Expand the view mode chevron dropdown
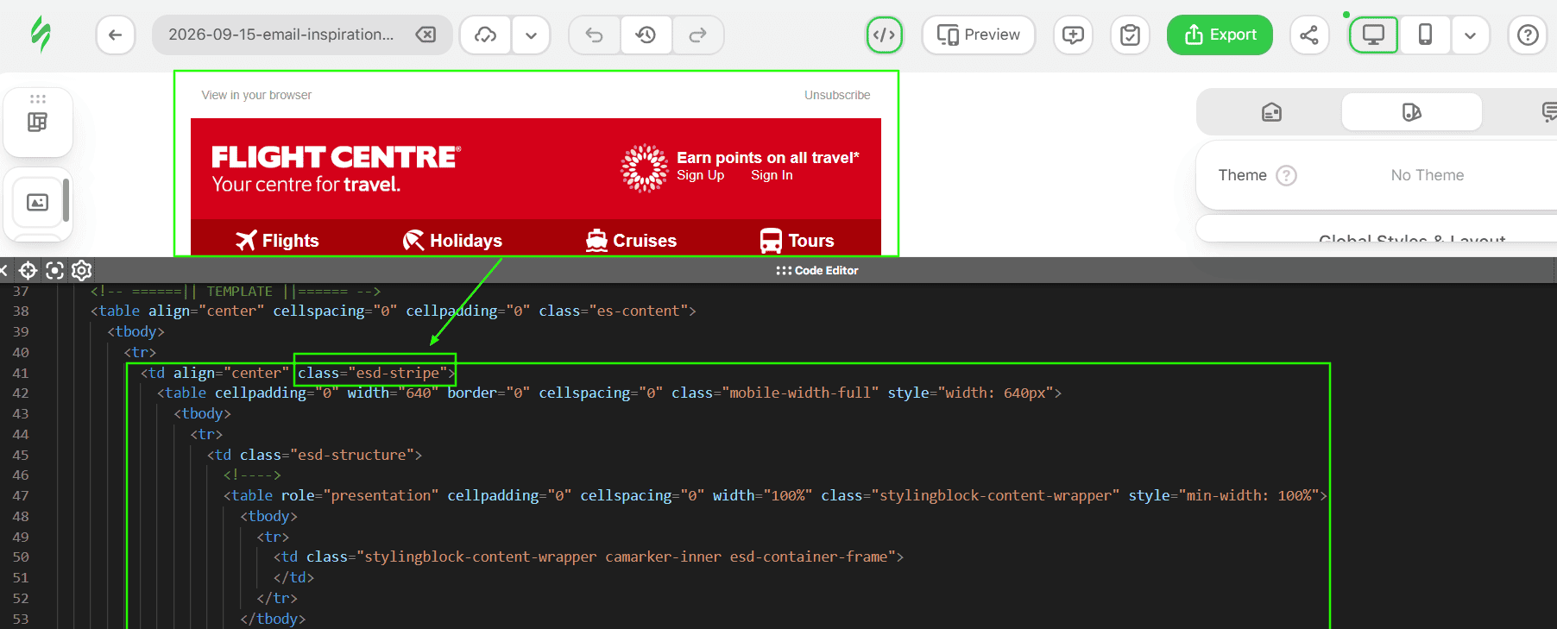This screenshot has width=1557, height=629. 1470,35
